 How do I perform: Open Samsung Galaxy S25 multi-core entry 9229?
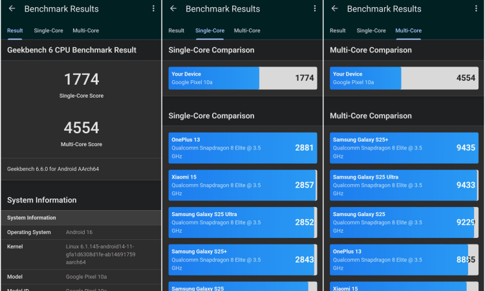pyautogui.click(x=404, y=222)
